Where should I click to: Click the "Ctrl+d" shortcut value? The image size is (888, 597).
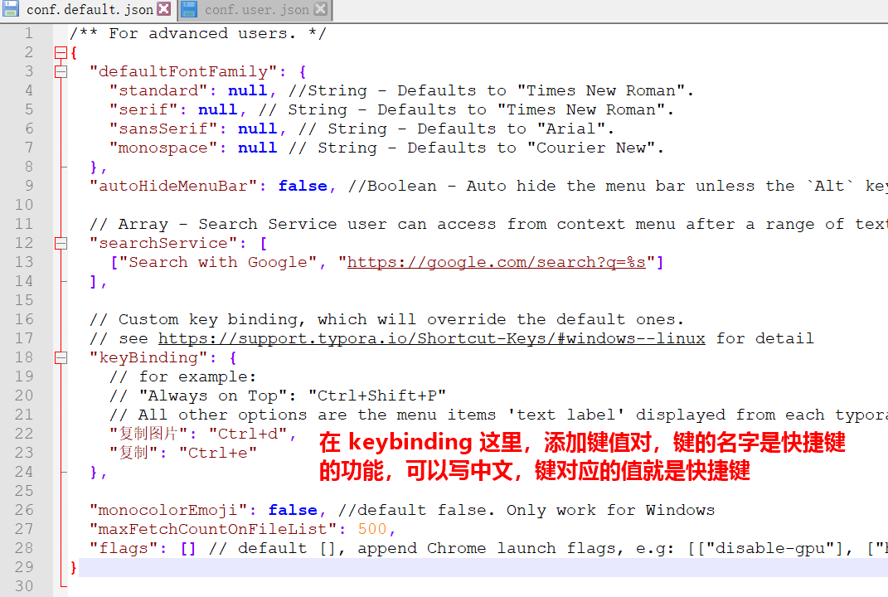248,434
